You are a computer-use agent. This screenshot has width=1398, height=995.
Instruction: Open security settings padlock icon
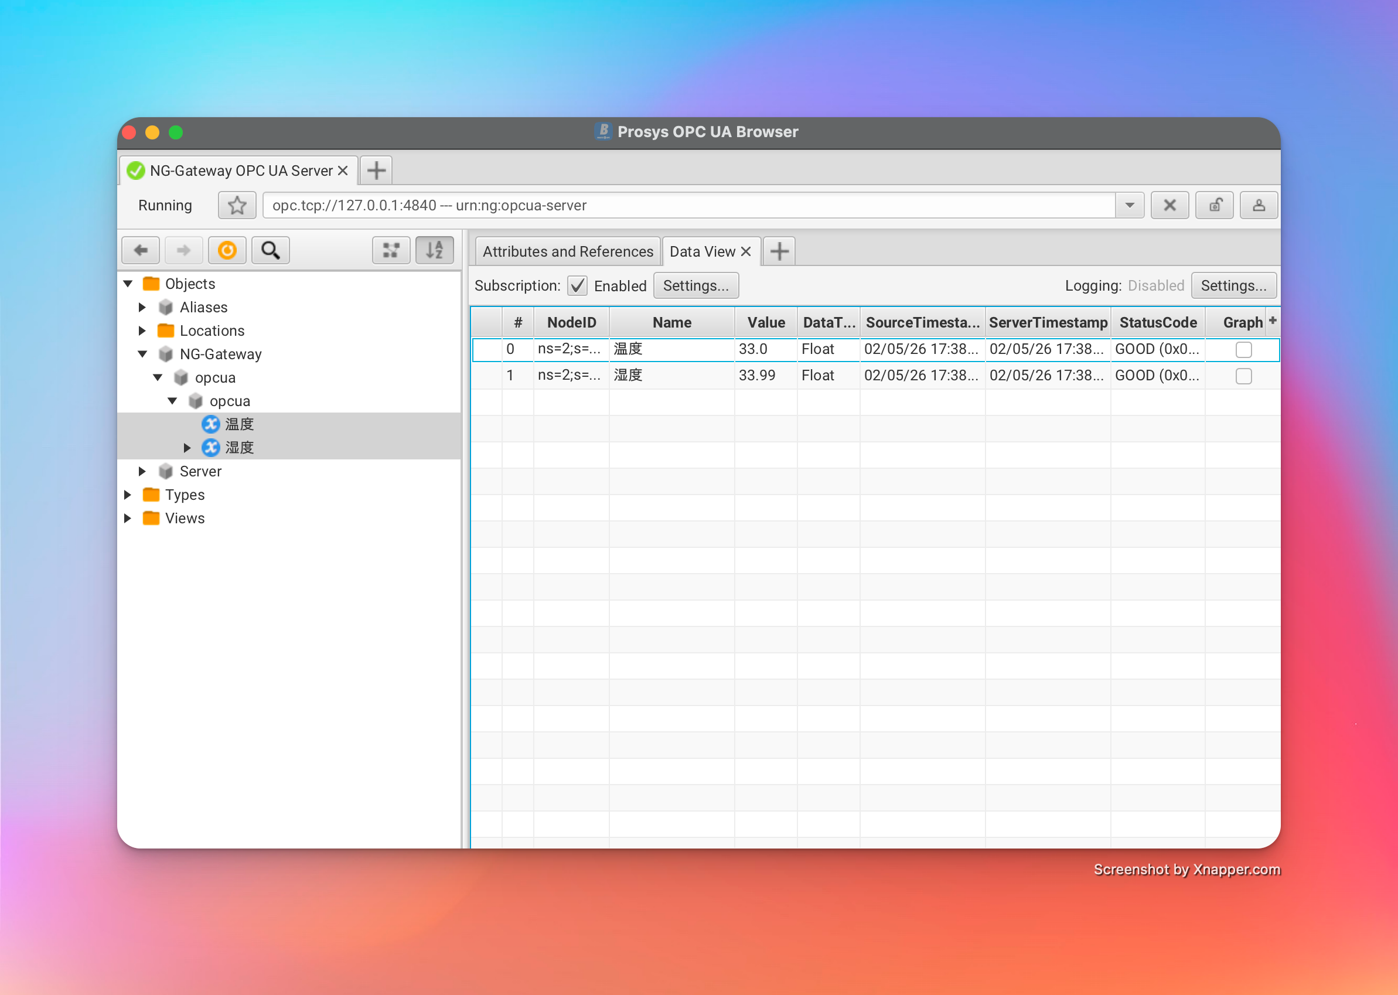tap(1215, 205)
